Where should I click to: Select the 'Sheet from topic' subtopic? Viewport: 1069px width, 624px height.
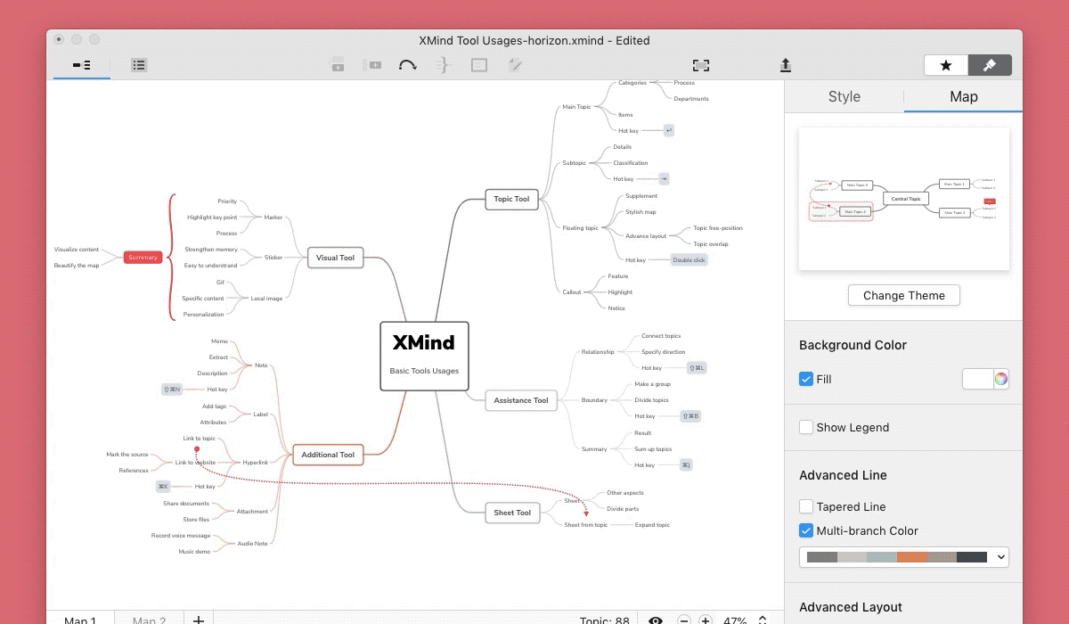click(x=586, y=524)
